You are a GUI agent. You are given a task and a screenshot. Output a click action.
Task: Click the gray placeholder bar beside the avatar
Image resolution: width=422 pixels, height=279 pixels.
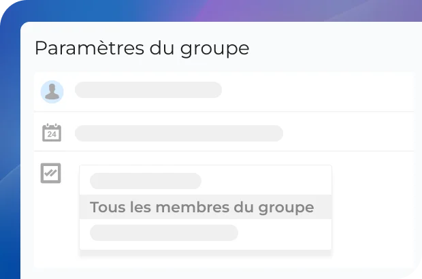(x=148, y=90)
